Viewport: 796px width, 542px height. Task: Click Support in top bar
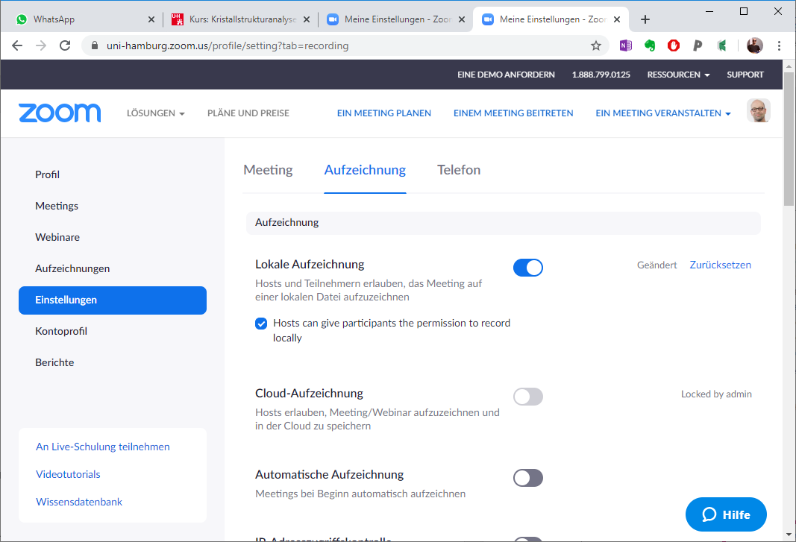tap(745, 75)
